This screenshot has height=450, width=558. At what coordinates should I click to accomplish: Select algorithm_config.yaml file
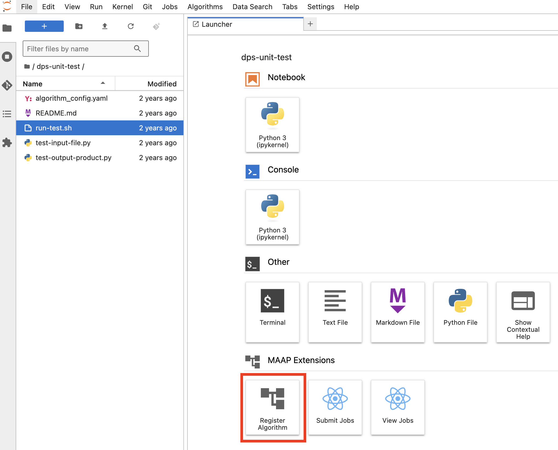pyautogui.click(x=100, y=98)
